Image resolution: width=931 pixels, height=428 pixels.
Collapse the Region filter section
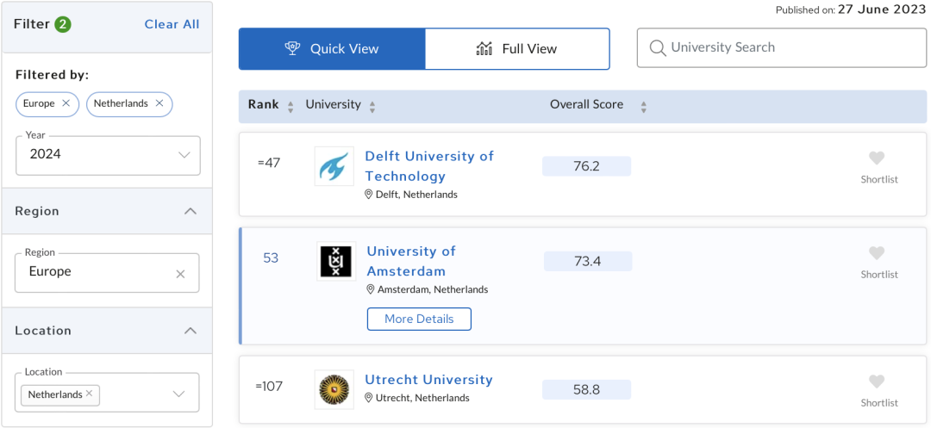pyautogui.click(x=191, y=211)
